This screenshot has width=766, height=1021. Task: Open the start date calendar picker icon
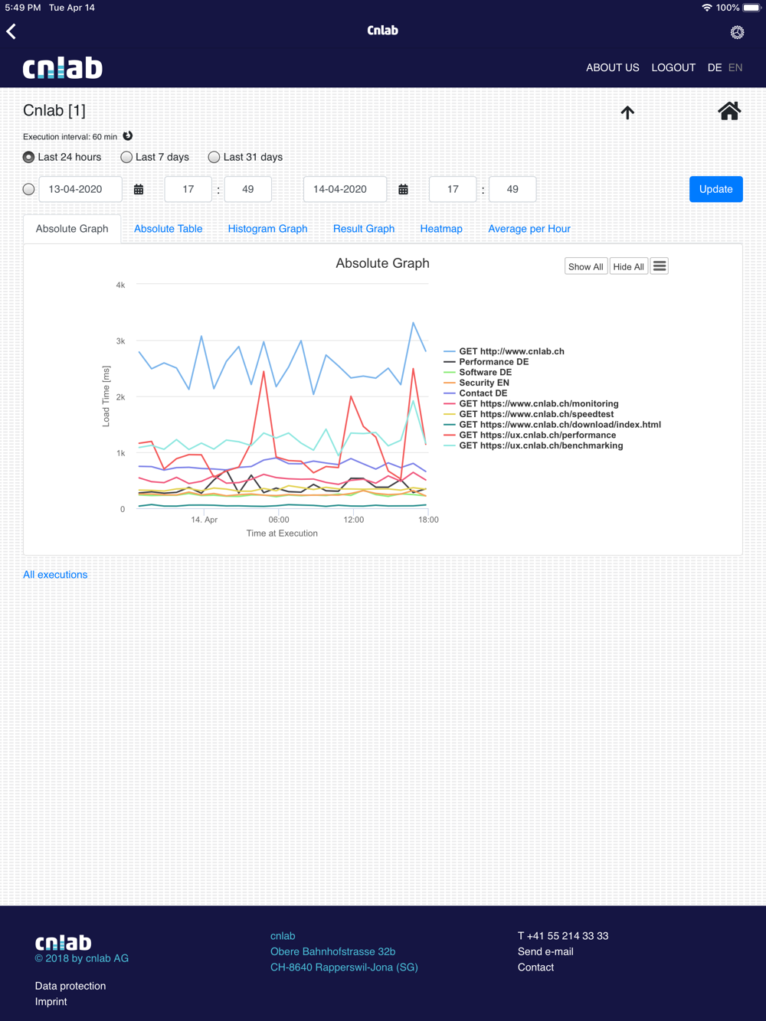coord(139,189)
